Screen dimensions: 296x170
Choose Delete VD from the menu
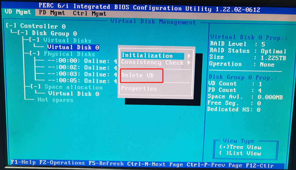tap(137, 75)
